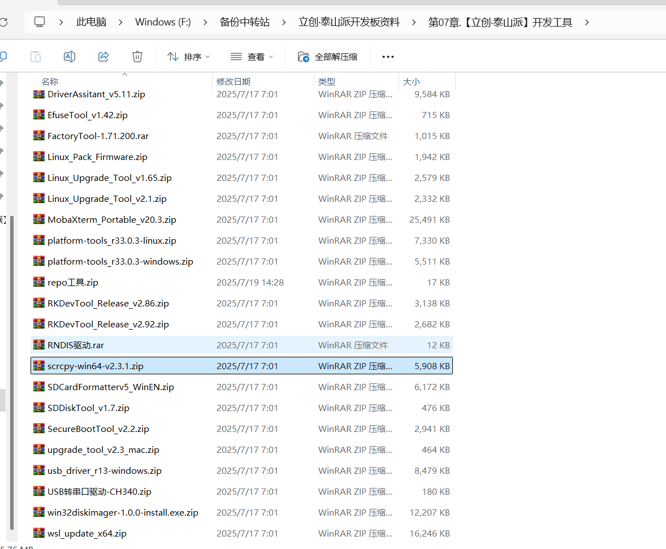
Task: Click WinRAR icon of RNDIS驱动.rar
Action: coord(38,345)
